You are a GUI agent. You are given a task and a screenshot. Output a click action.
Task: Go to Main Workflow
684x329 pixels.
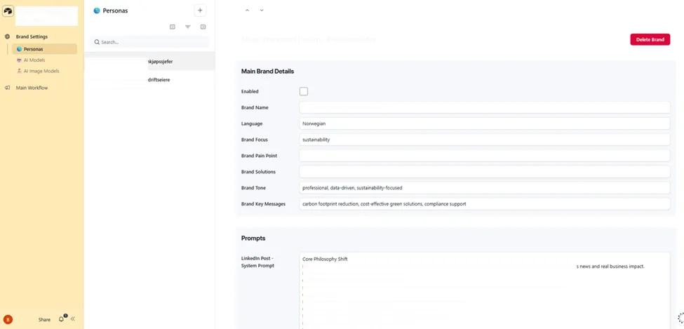32,88
